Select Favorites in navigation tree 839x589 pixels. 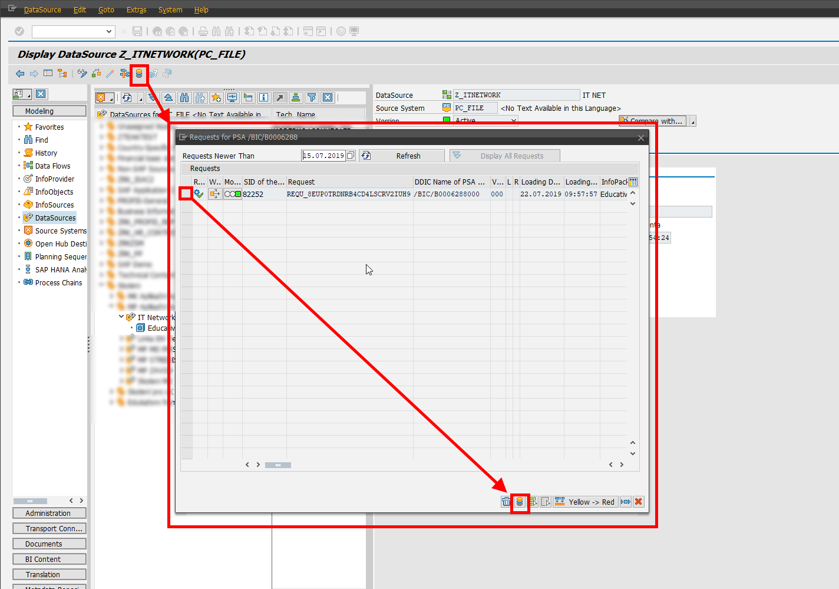[49, 127]
